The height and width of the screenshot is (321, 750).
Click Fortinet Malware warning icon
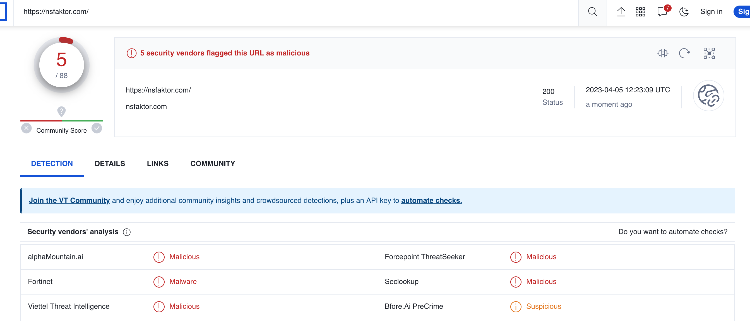coord(159,282)
